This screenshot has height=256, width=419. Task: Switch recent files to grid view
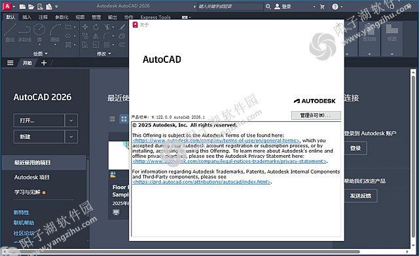124,119
